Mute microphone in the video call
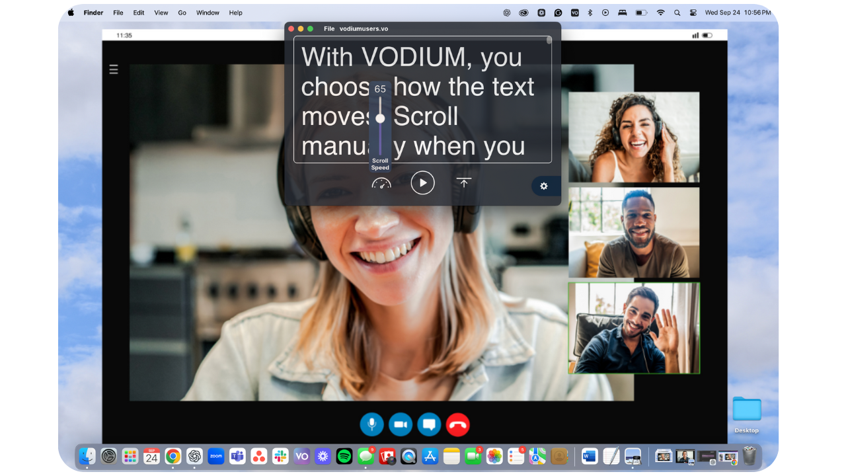846x476 pixels. 372,424
